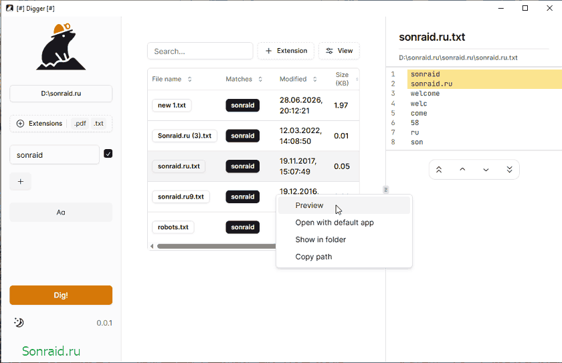Select Copy path menu entry

point(344,257)
